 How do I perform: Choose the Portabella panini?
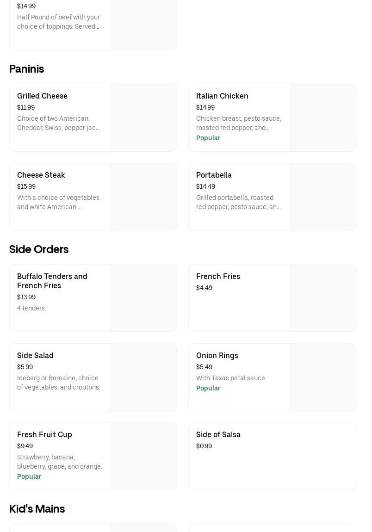pyautogui.click(x=214, y=175)
